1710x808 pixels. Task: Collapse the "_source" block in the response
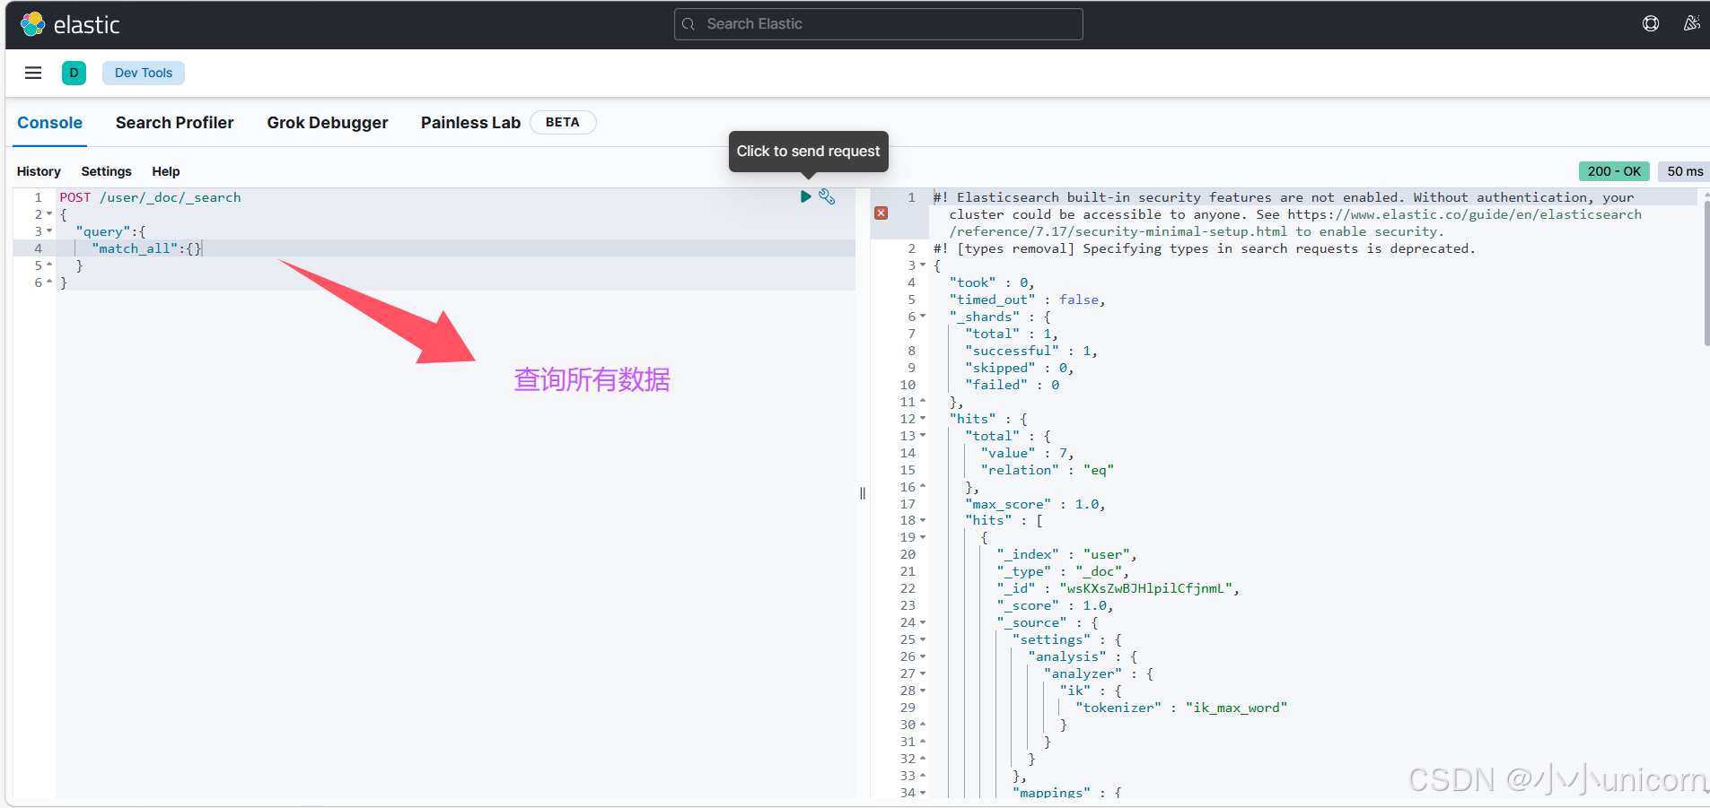tap(923, 622)
